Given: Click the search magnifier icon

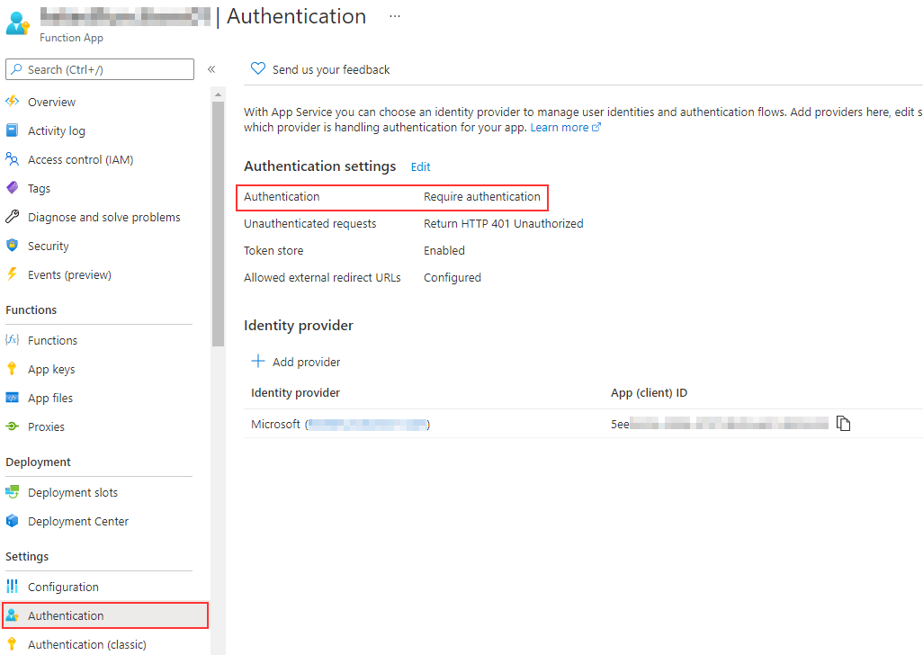Looking at the screenshot, I should pyautogui.click(x=17, y=69).
